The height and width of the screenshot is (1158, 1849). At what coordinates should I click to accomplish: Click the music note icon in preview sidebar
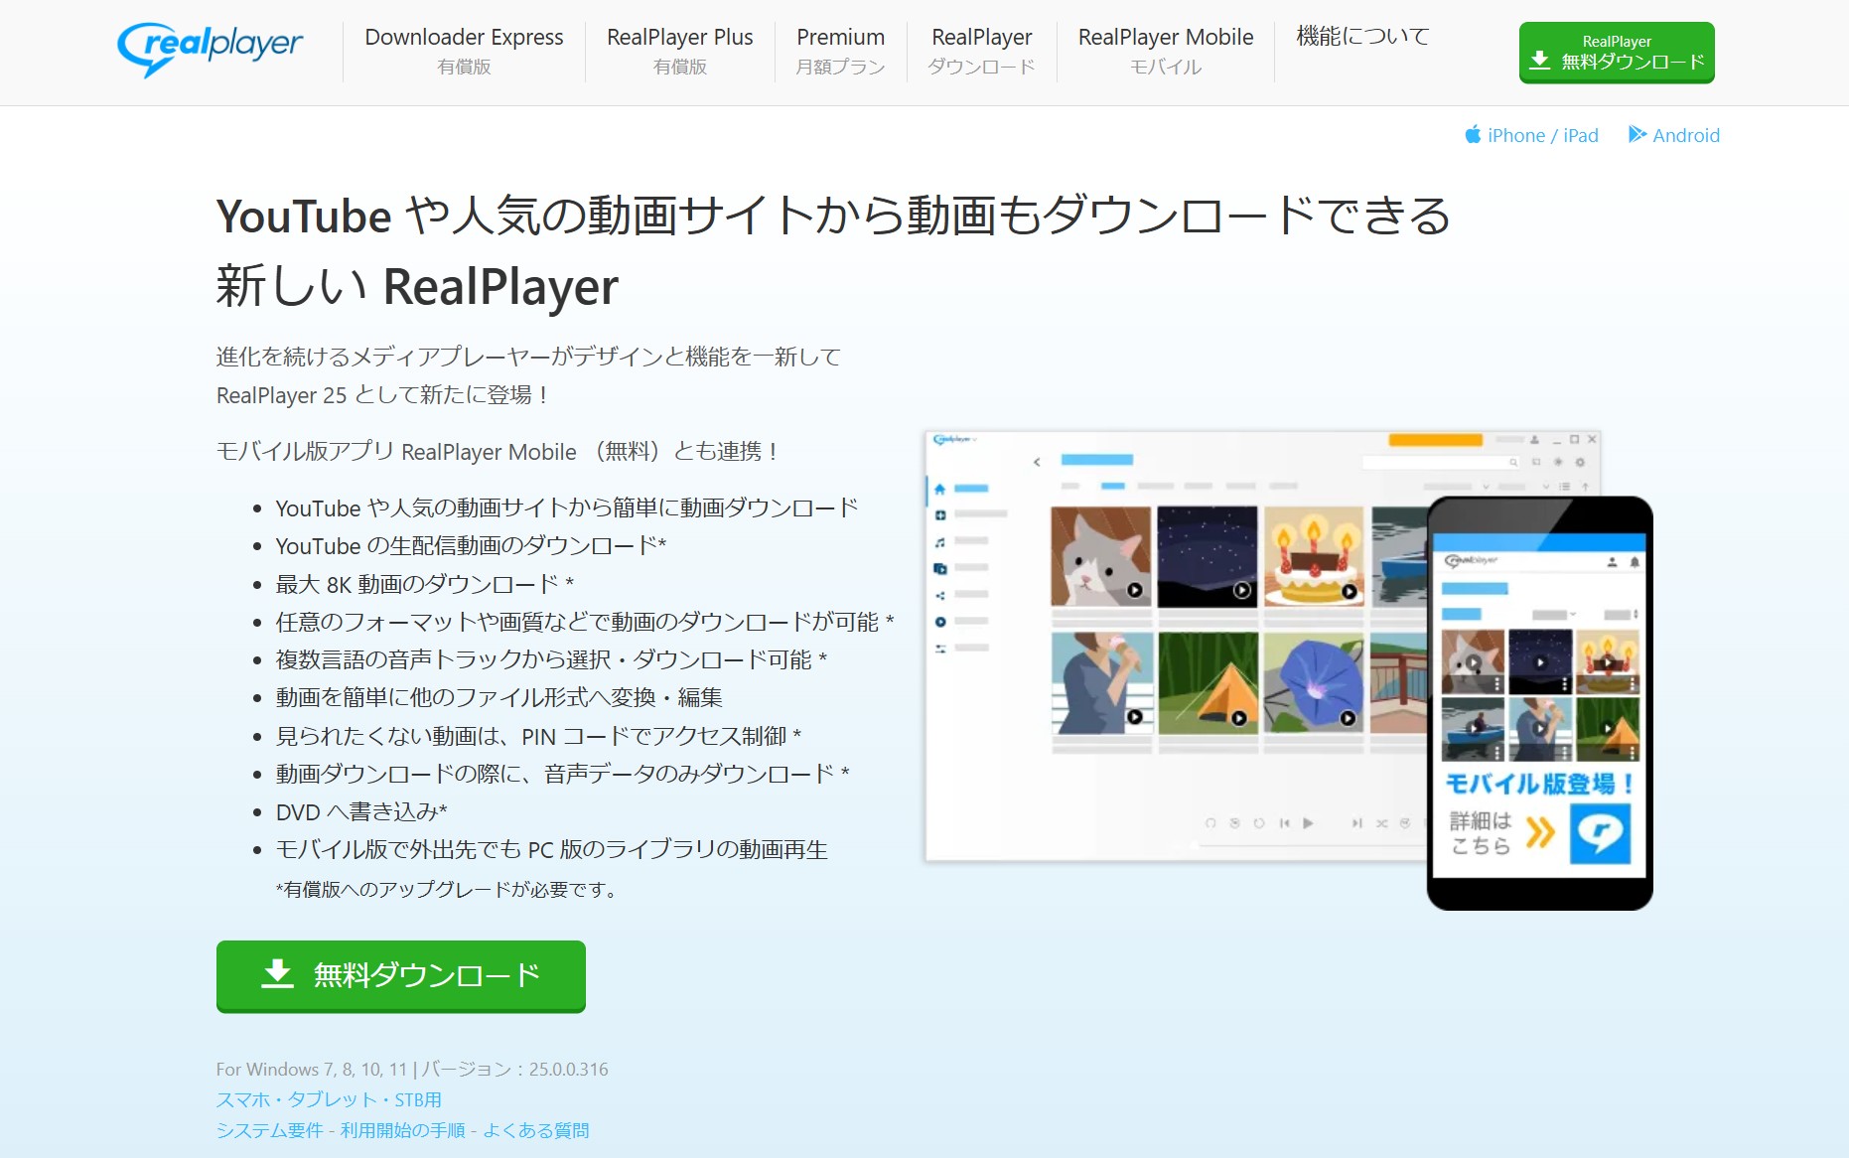939,542
